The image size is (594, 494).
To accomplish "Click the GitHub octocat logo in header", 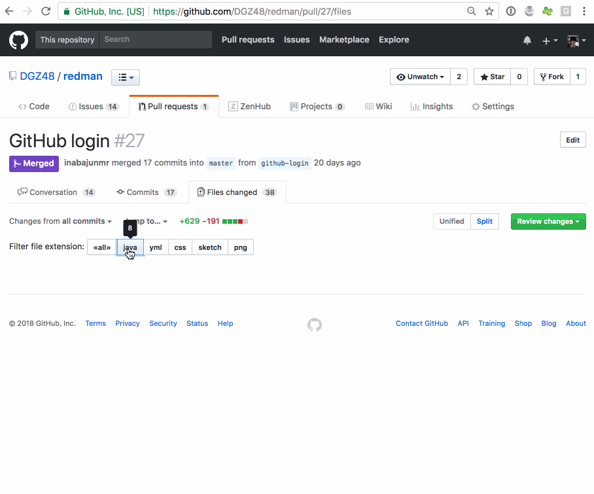I will [18, 40].
